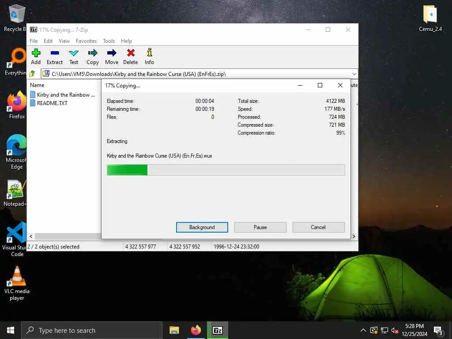Screen dimensions: 452x339
Task: Open the Tools menu
Action: pyautogui.click(x=109, y=41)
